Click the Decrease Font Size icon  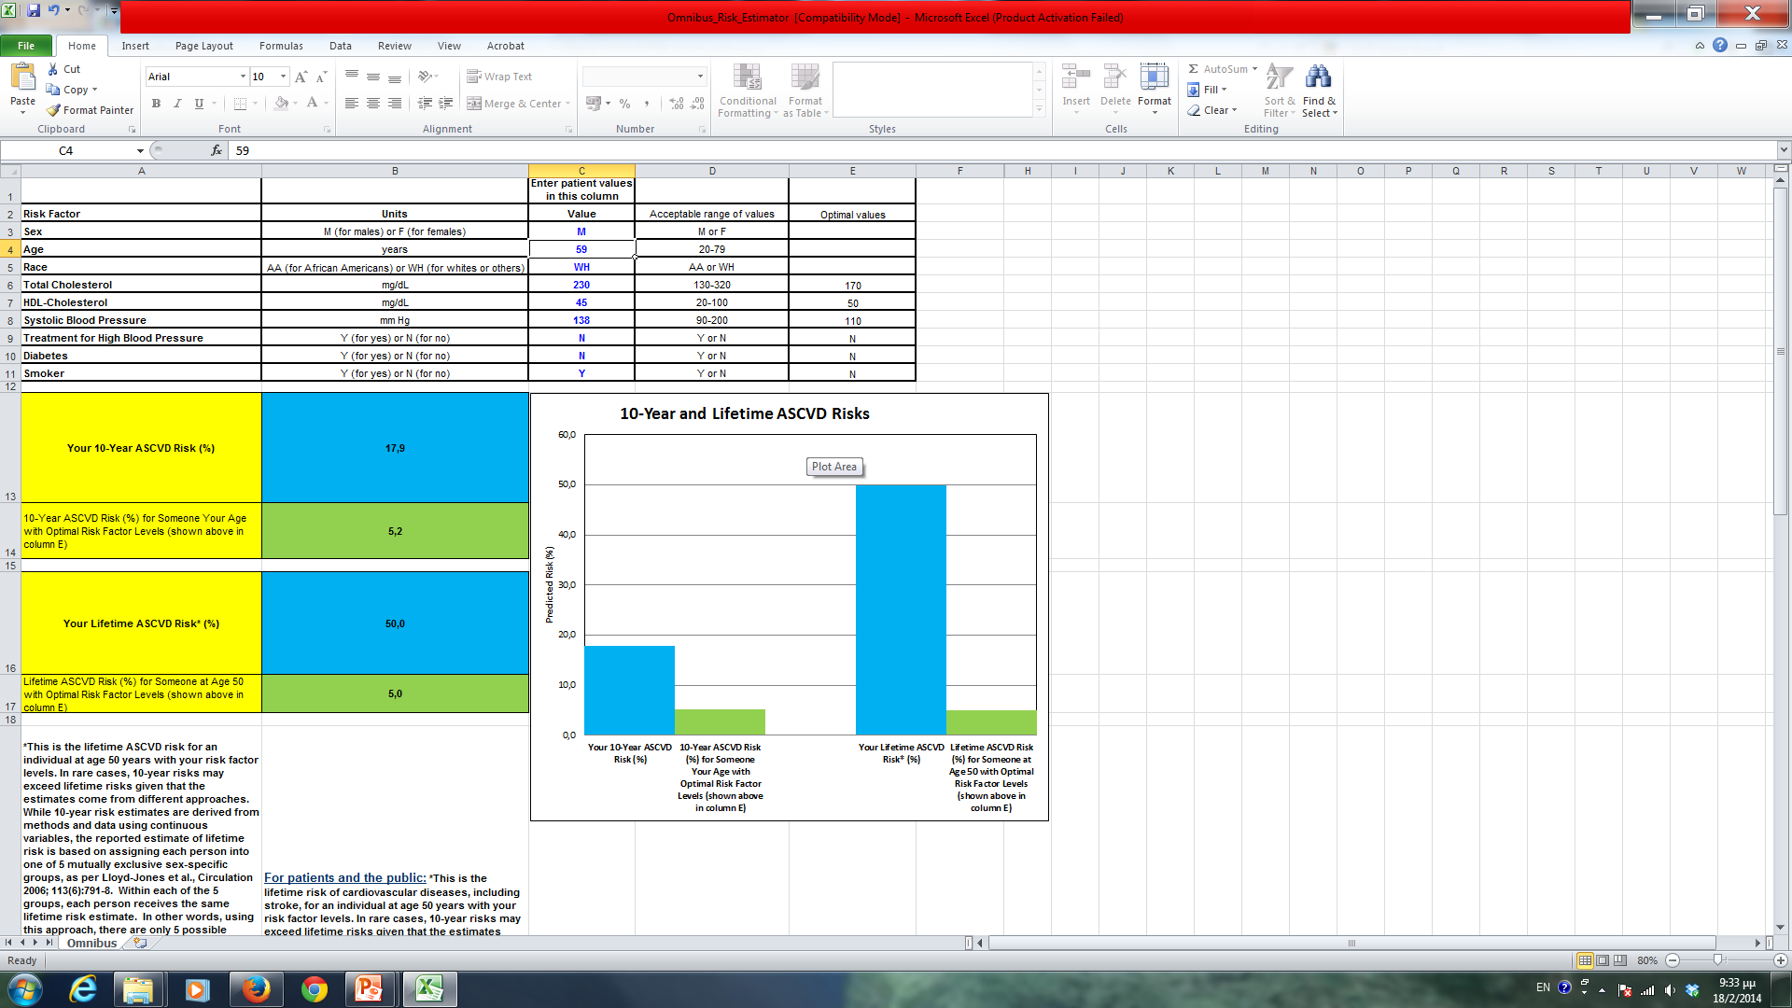click(x=321, y=77)
